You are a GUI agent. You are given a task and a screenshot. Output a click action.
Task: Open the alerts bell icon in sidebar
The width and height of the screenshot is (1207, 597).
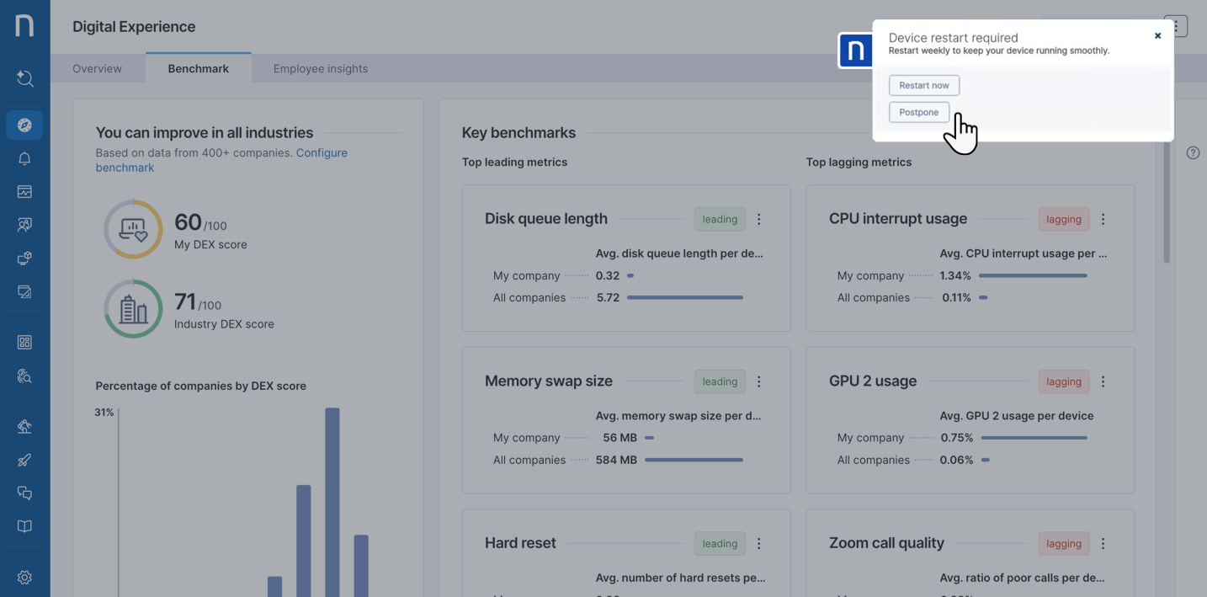click(x=24, y=158)
